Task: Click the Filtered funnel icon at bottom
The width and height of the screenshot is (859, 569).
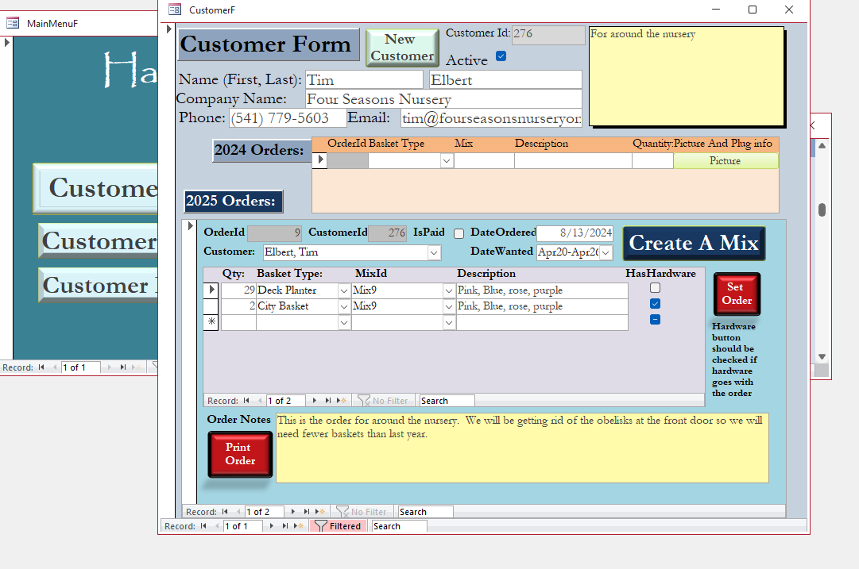Action: point(339,525)
